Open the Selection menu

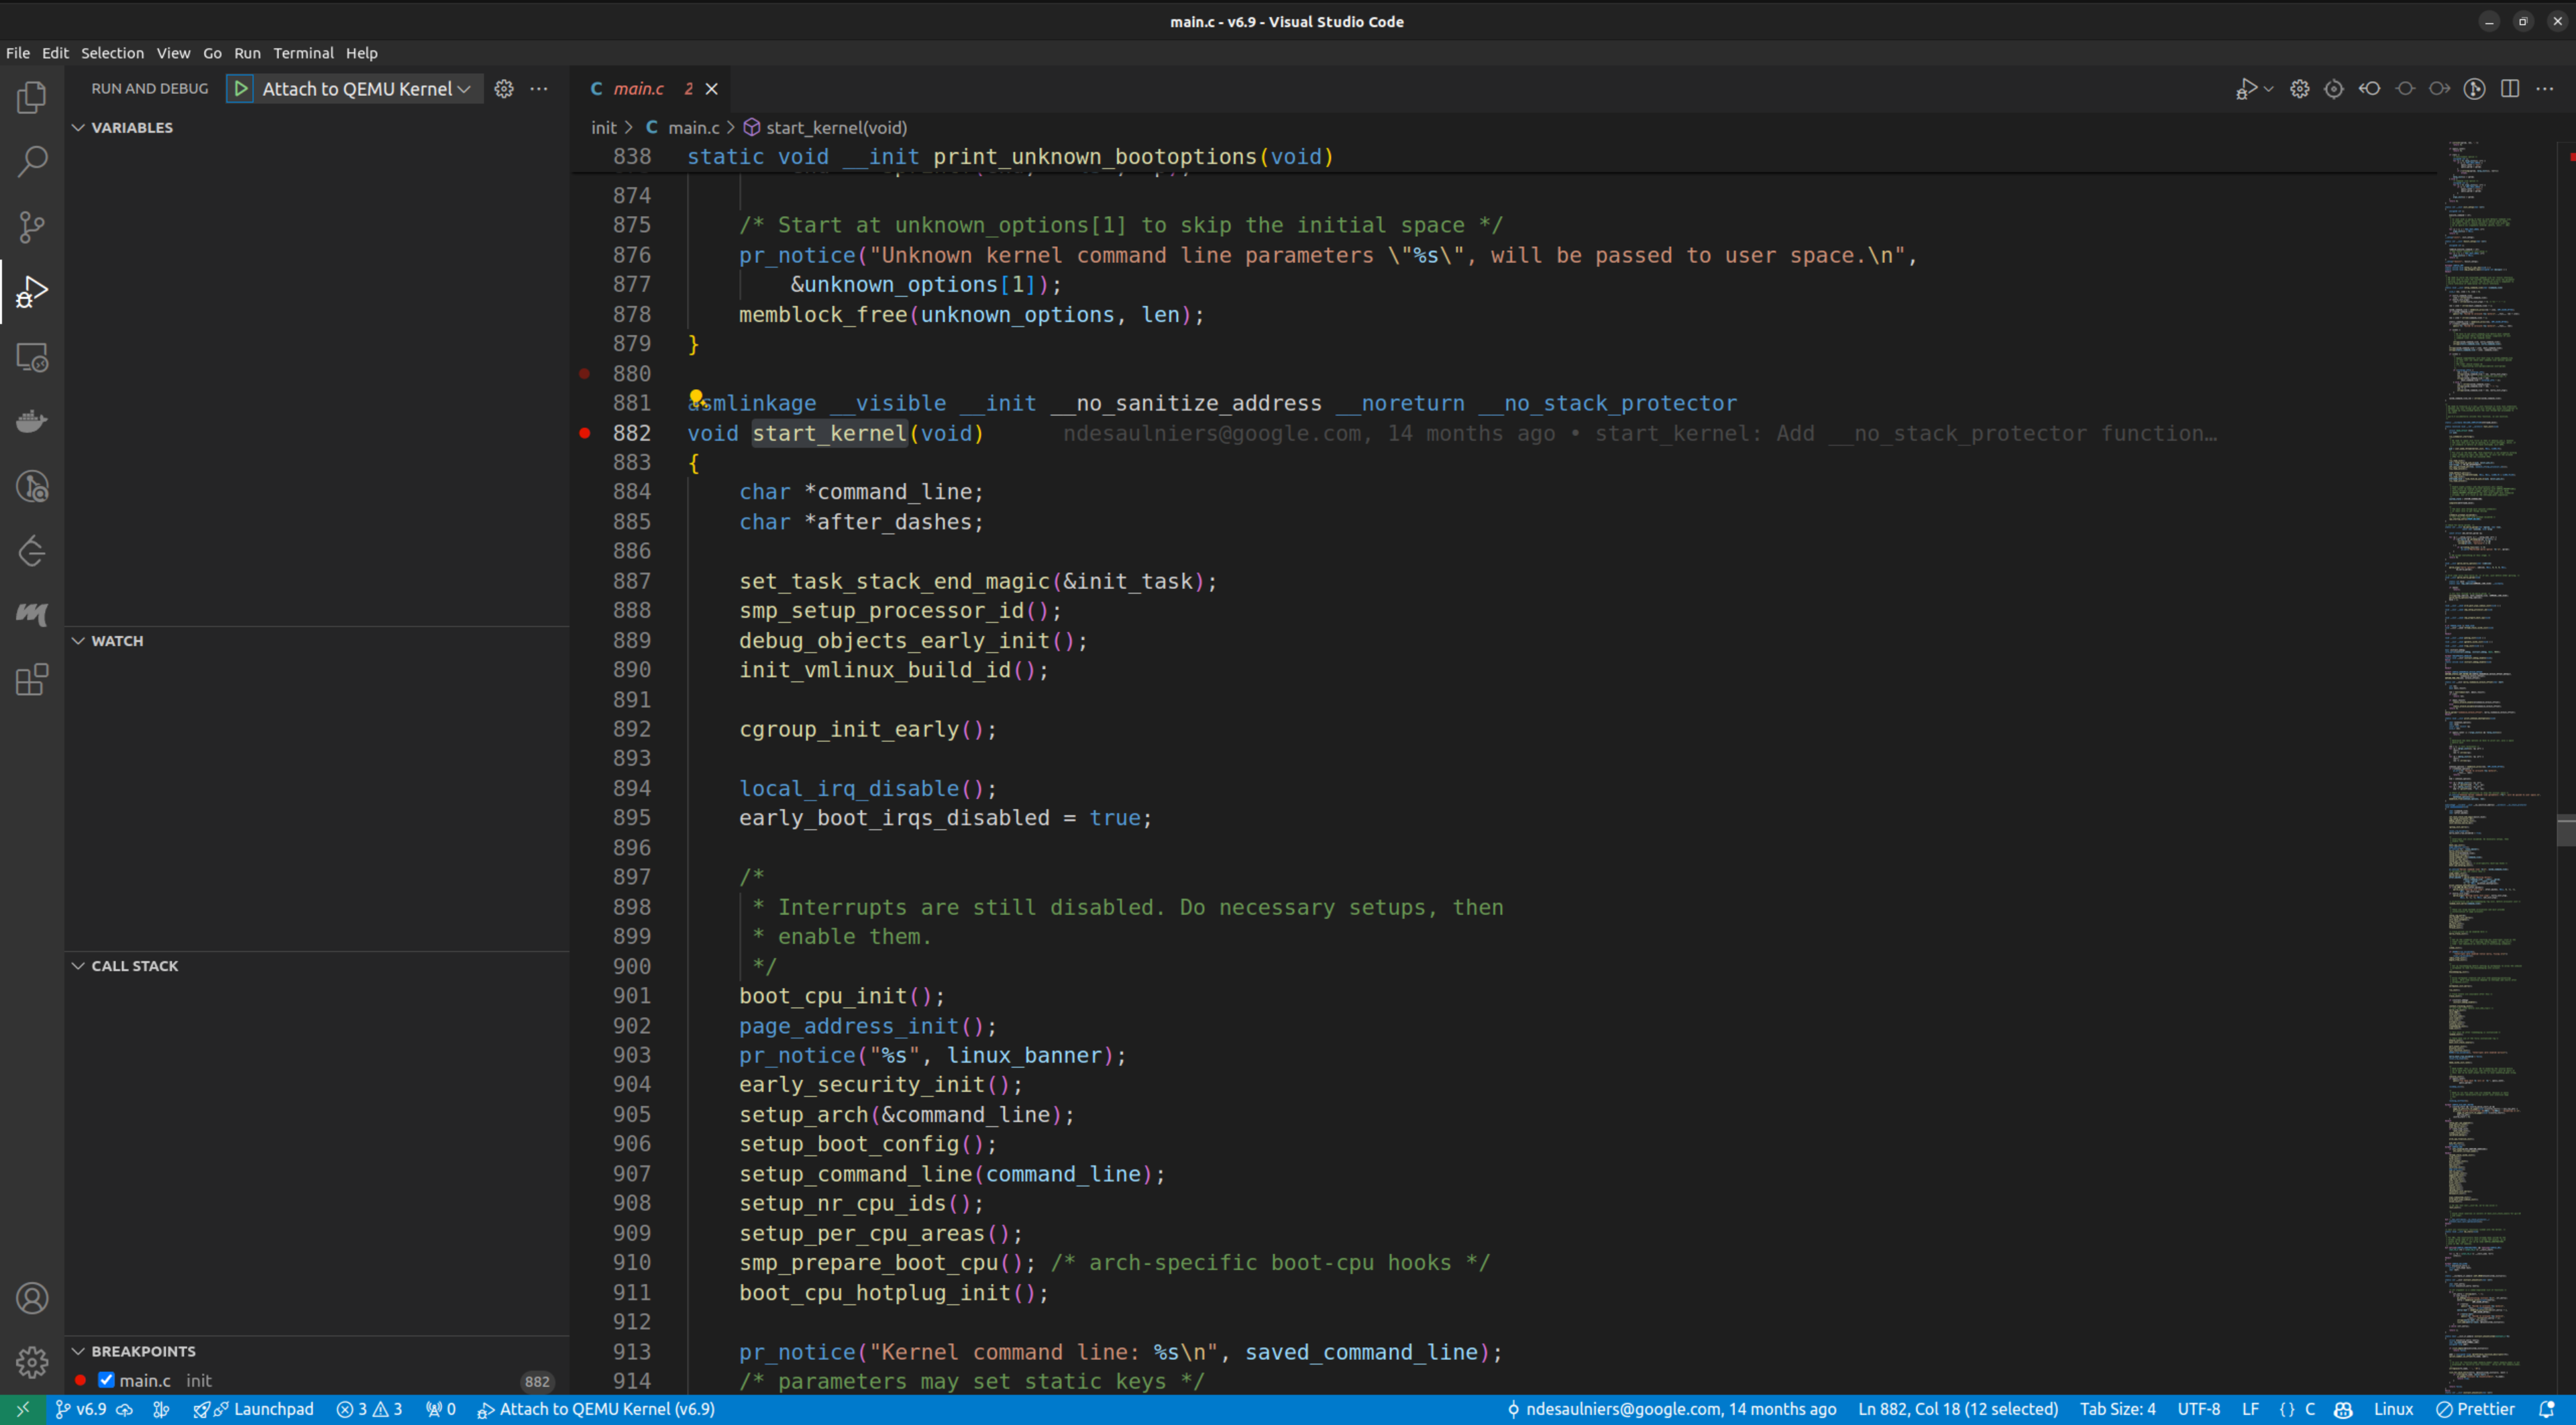112,53
